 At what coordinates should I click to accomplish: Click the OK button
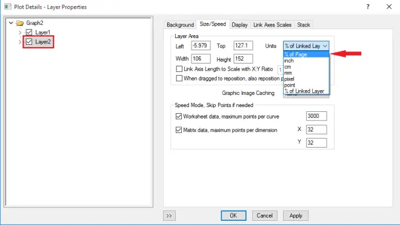click(x=233, y=215)
